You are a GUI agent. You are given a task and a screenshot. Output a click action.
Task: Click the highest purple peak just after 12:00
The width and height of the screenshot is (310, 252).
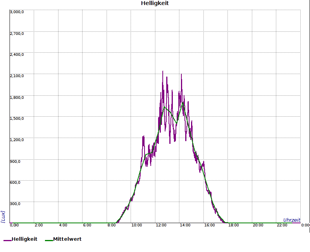coord(163,72)
